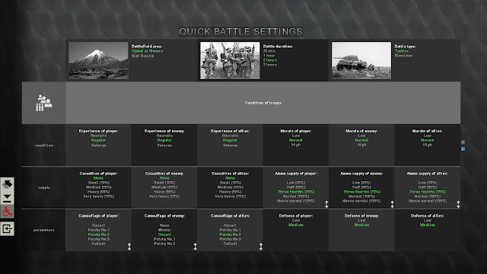Screen dimensions: 487x274
Task: Select the tank battle type thumbnail
Action: point(361,60)
